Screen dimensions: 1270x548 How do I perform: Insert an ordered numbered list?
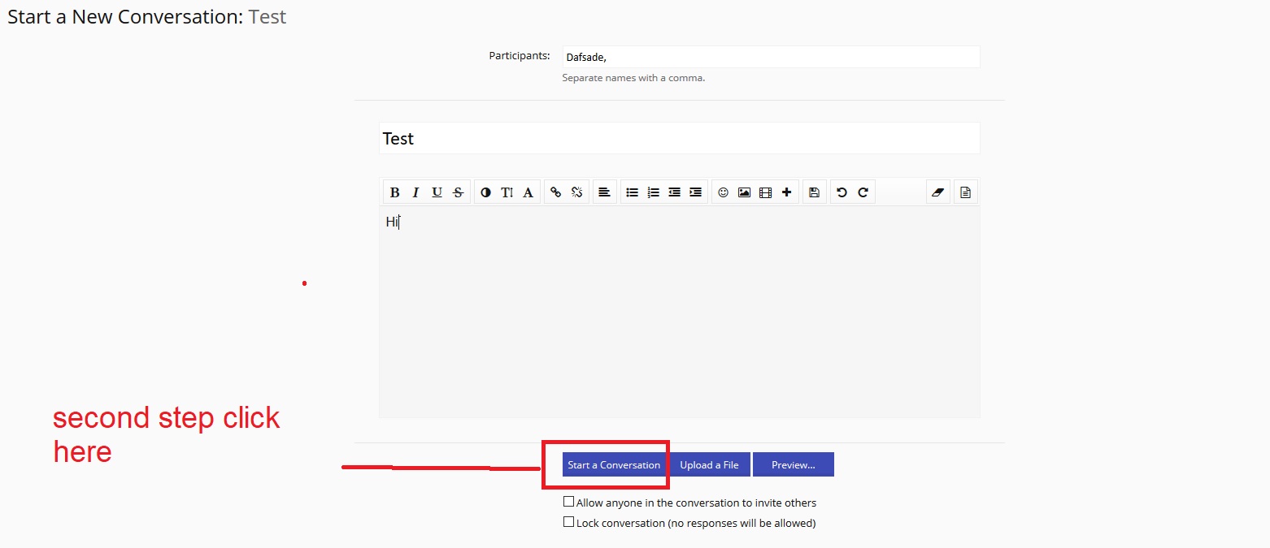coord(653,192)
